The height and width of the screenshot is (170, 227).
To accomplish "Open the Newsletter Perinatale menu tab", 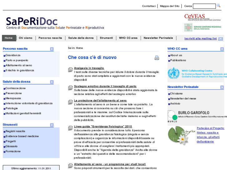I will click(x=158, y=38).
